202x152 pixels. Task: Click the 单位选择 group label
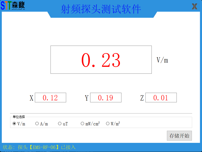(18, 117)
